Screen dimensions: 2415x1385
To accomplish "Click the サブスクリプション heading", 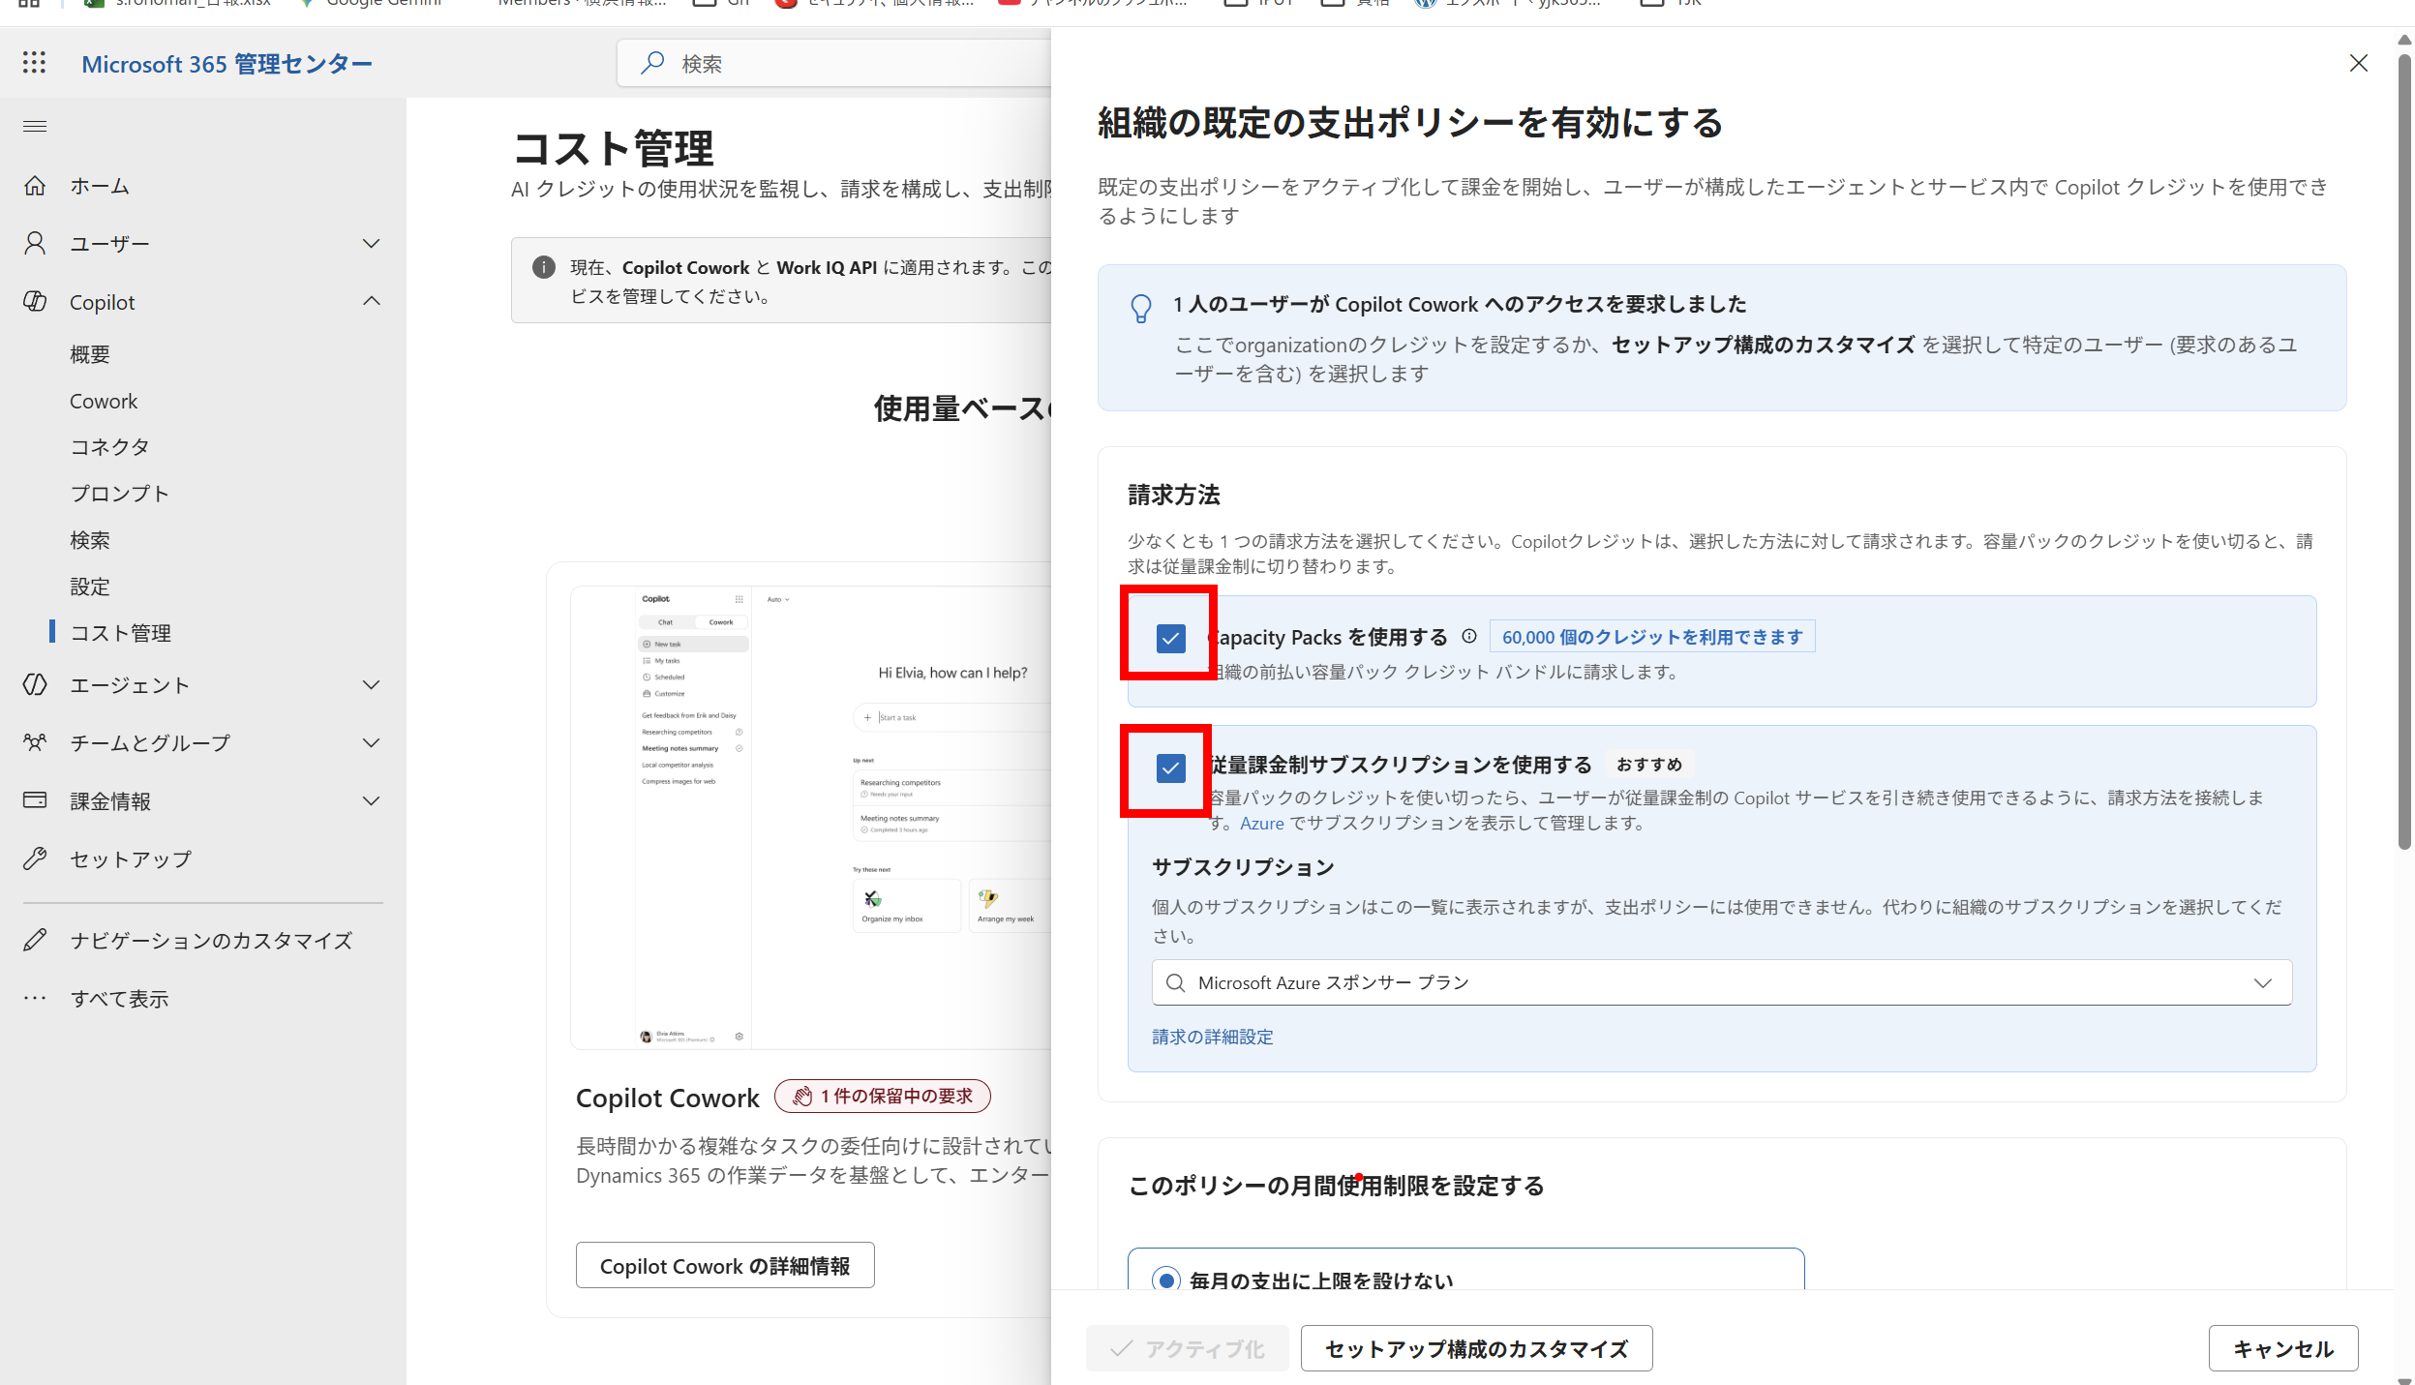I will click(x=1243, y=867).
